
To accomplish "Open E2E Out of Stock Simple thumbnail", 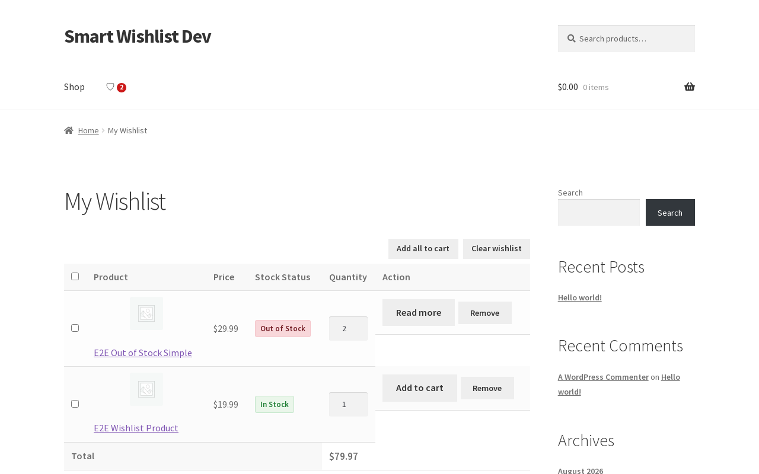I will coord(146,313).
